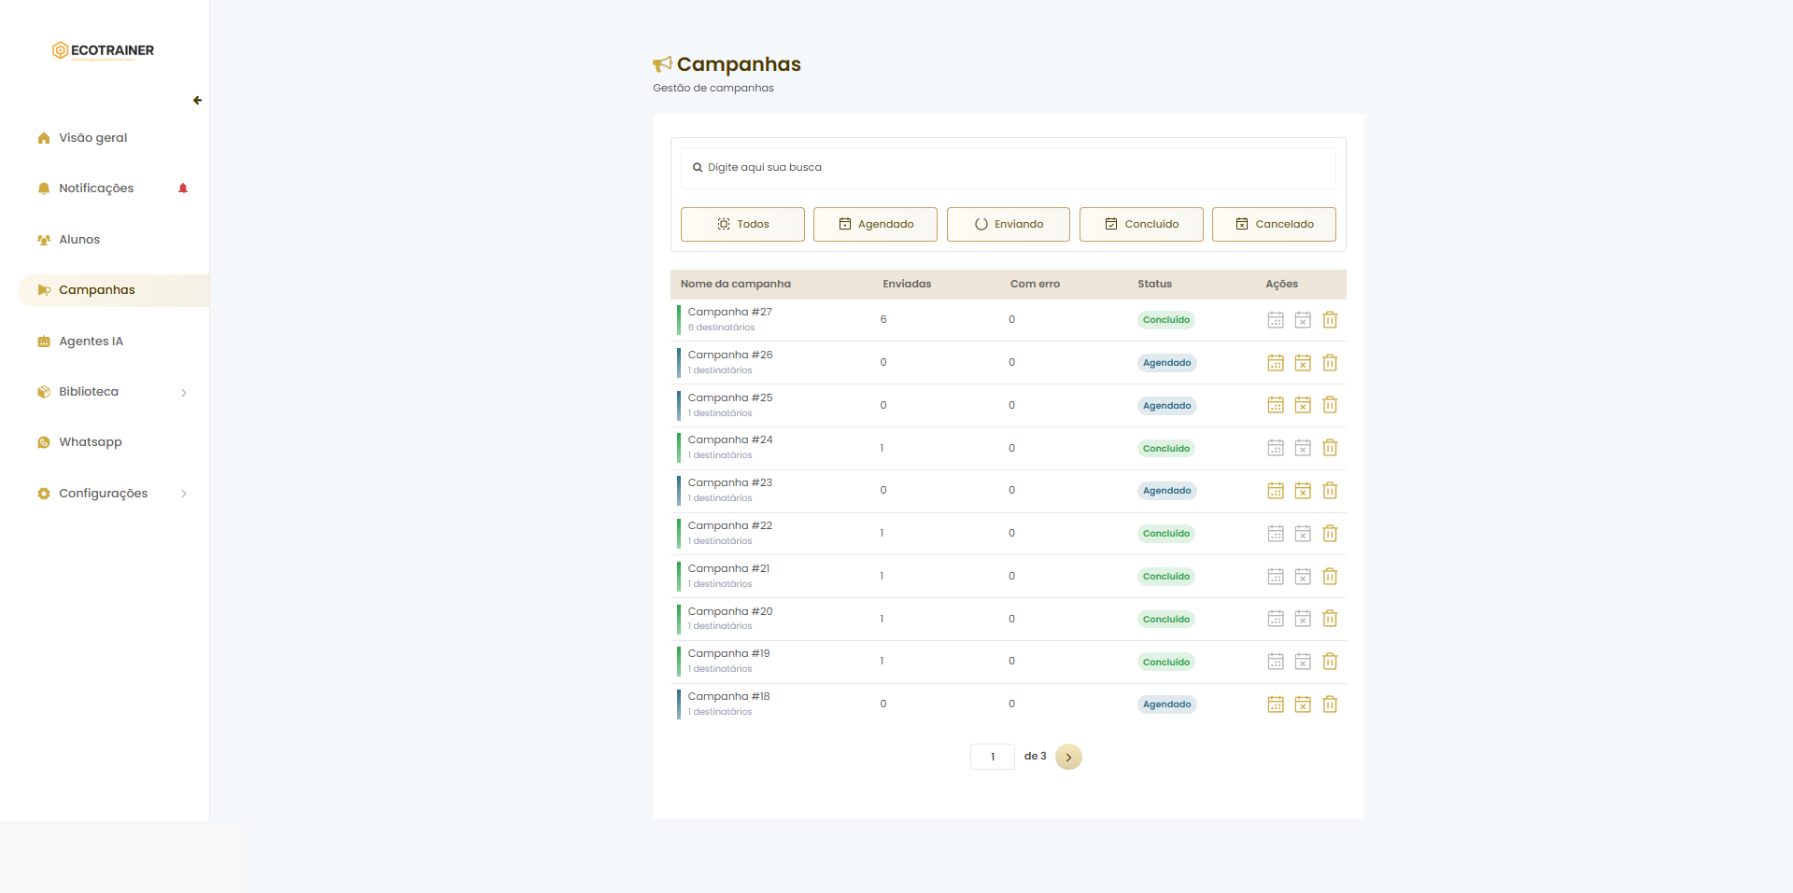Delete Campanha #18 with trash icon

[x=1330, y=705]
